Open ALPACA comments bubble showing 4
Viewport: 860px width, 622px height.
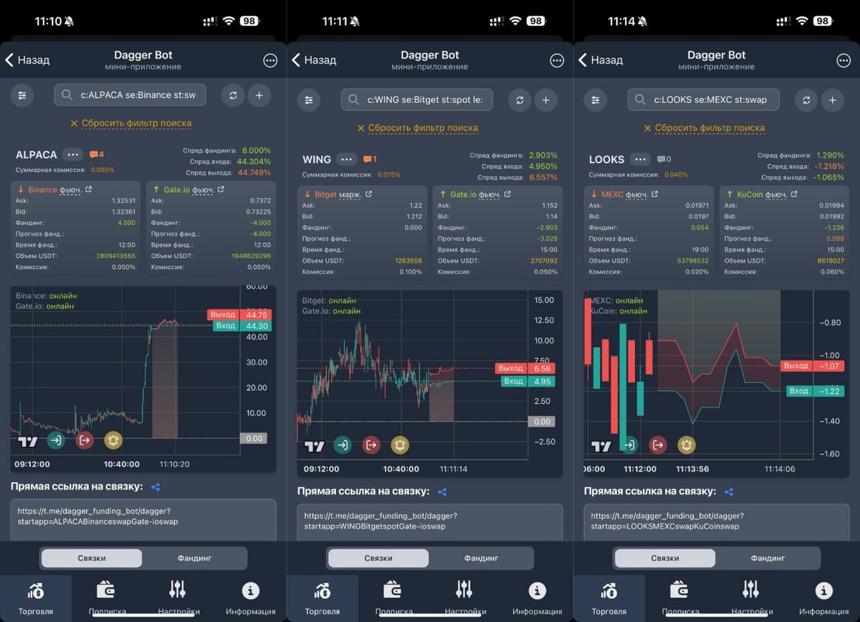tap(97, 155)
